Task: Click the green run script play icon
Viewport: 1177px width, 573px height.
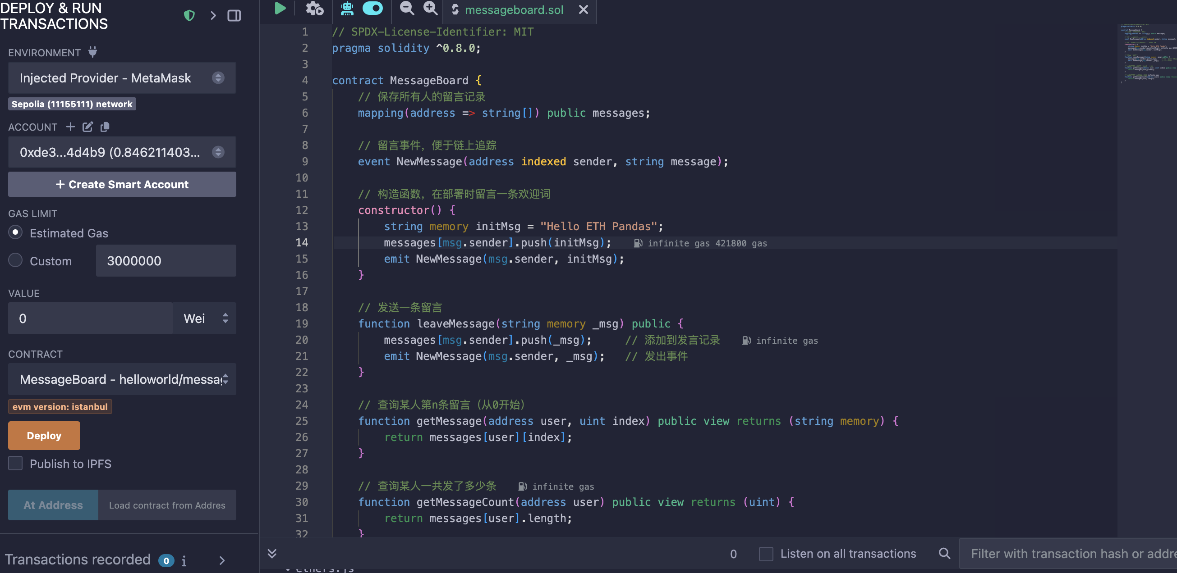Action: pos(280,9)
